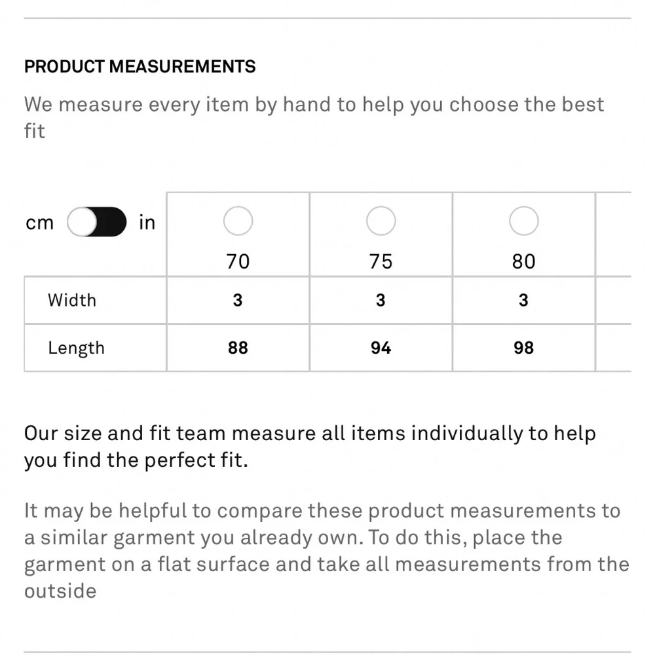
Task: Click the Product Measurements heading
Action: 140,66
